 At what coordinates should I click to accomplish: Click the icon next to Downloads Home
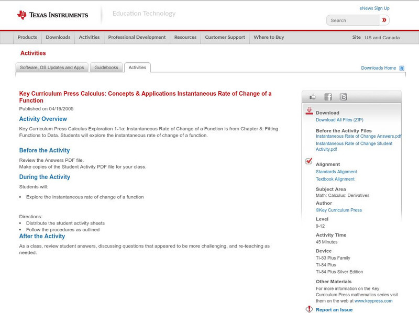click(x=401, y=68)
